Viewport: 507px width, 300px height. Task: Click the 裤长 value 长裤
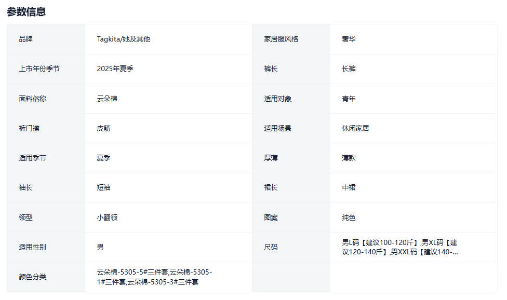349,69
